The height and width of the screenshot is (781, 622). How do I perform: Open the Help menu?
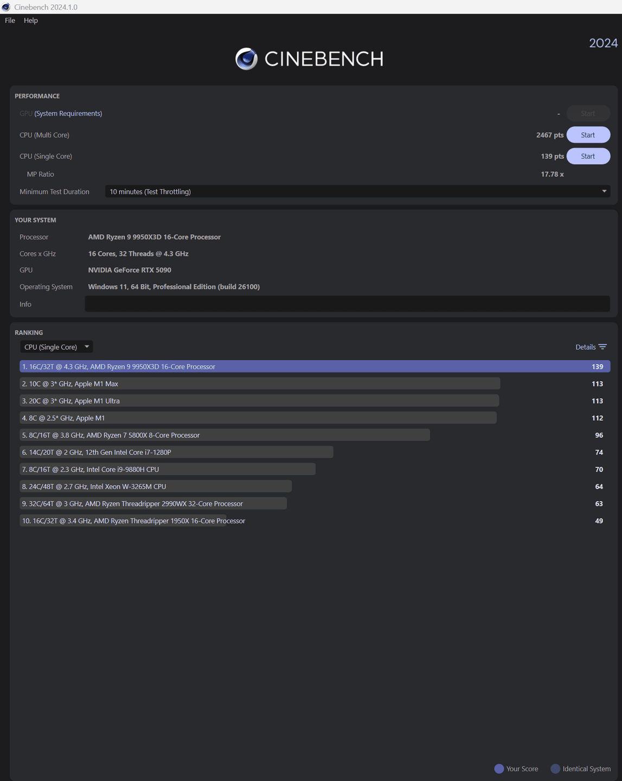31,21
